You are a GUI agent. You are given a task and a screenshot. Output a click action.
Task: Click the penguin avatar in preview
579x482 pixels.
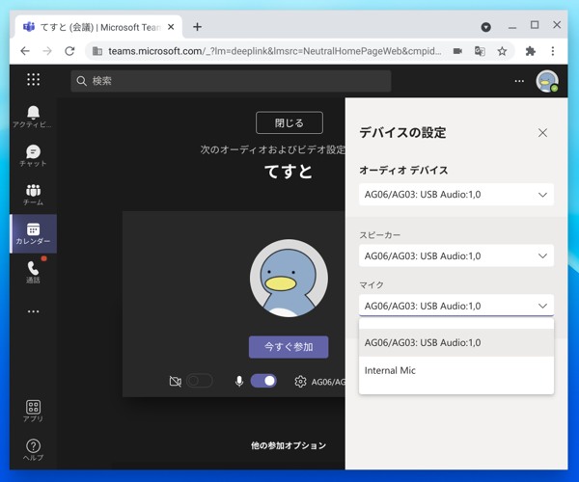289,278
